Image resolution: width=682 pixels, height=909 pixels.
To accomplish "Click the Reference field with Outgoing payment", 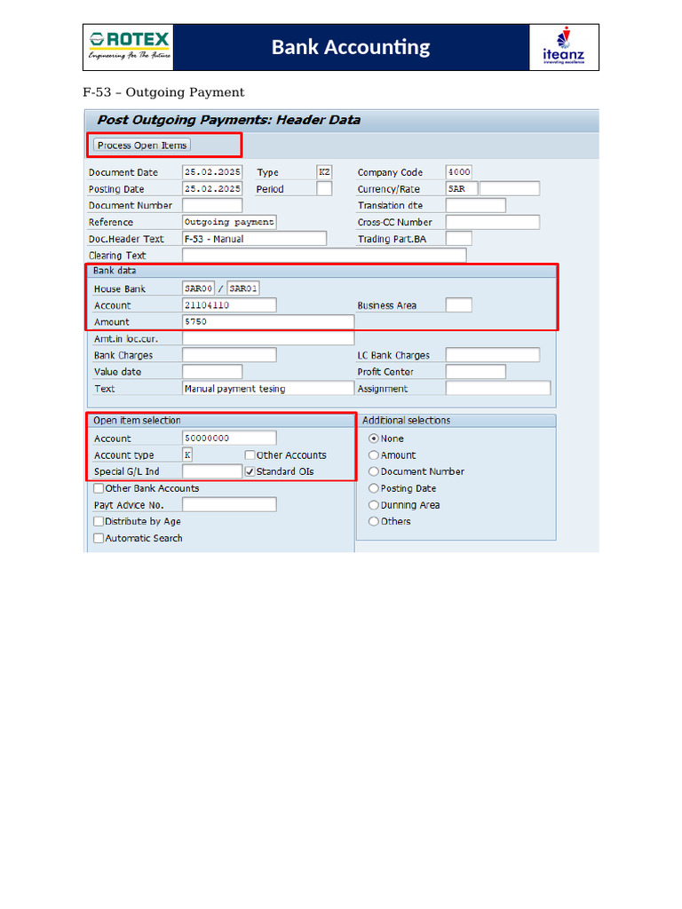I will click(229, 222).
